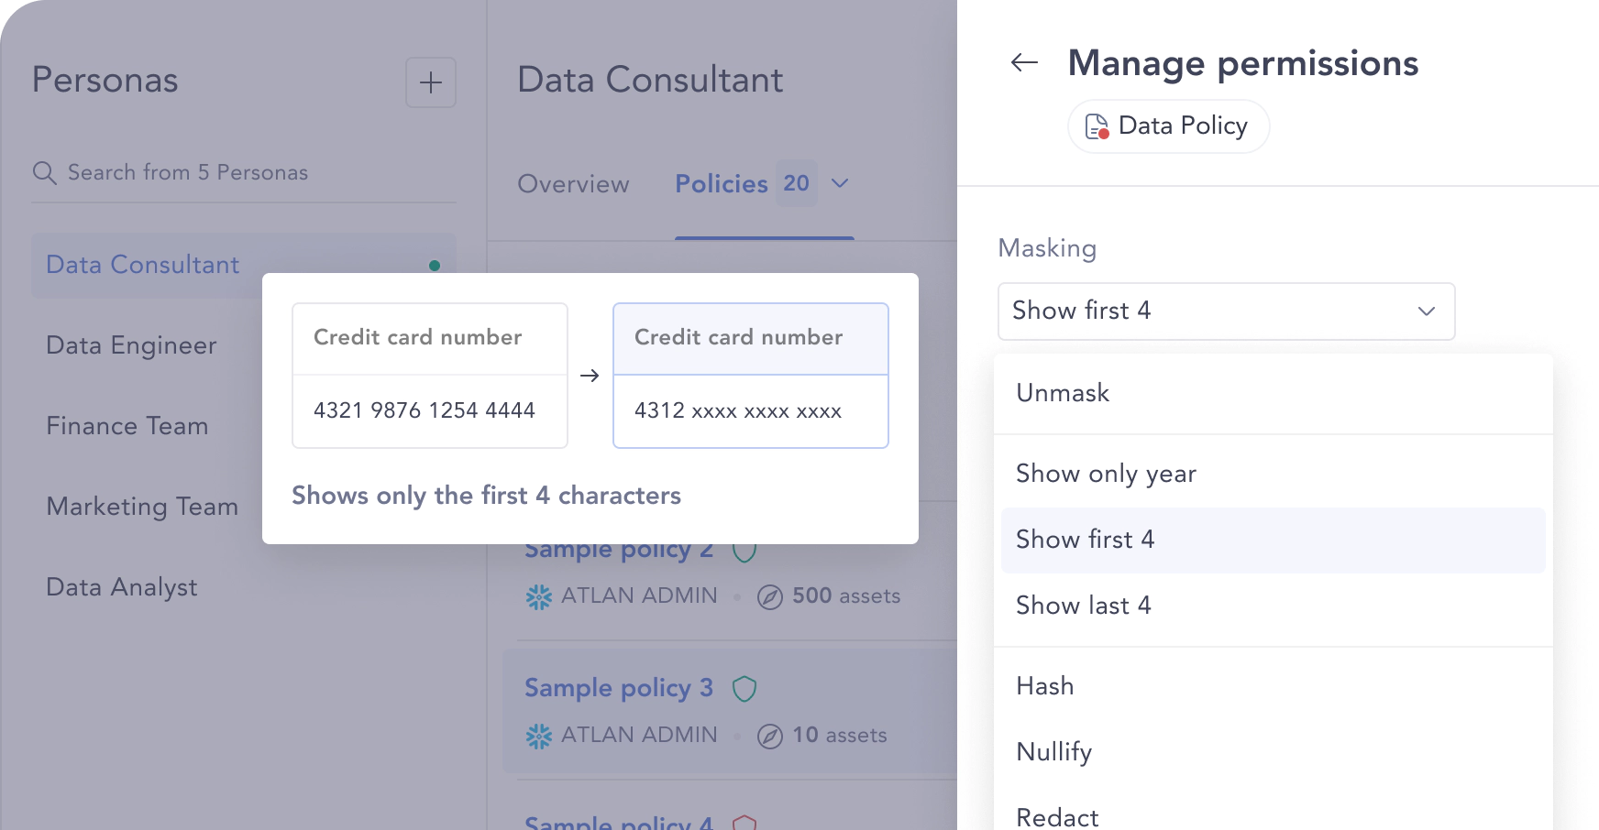Click ATLAN ADMIN under Sample policy 3
The height and width of the screenshot is (830, 1599).
point(639,735)
